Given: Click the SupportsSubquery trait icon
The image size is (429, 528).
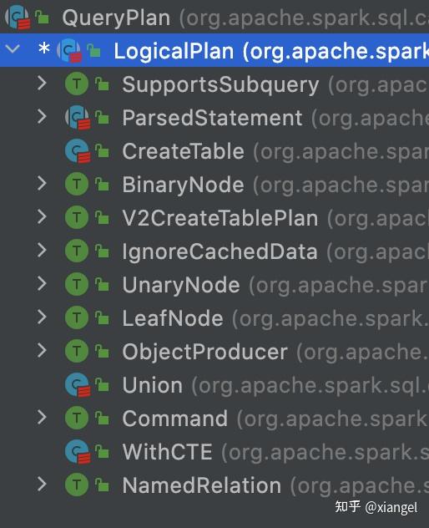Looking at the screenshot, I should click(77, 84).
